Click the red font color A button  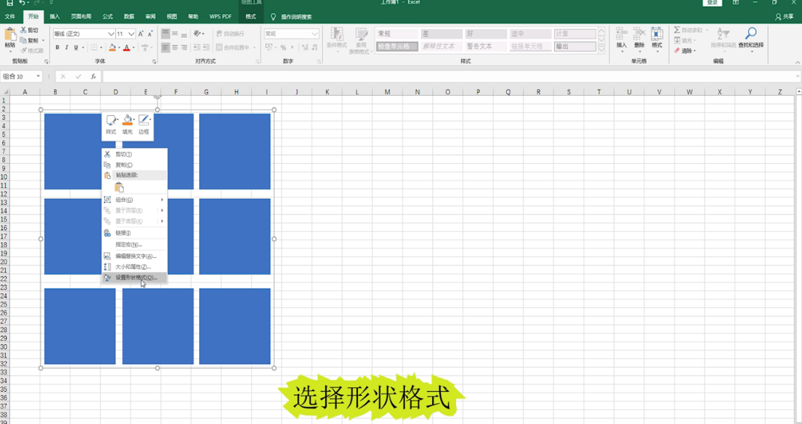127,48
